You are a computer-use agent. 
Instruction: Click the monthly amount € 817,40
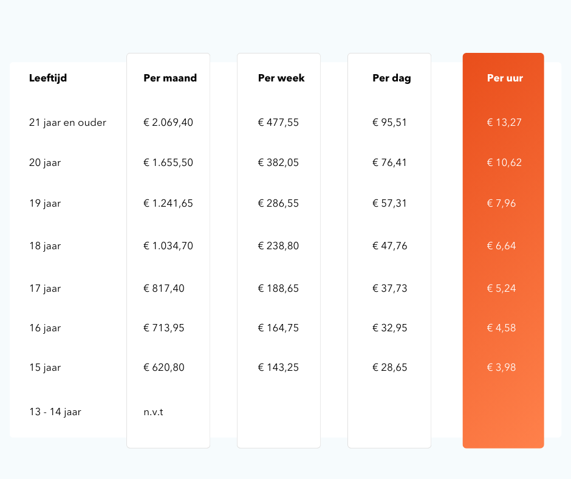point(164,289)
